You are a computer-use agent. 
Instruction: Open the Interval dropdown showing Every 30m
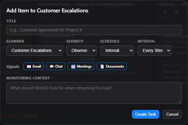tap(154, 50)
